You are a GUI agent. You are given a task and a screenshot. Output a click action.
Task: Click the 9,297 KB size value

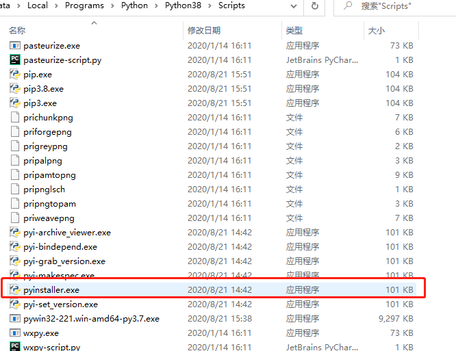(x=396, y=319)
